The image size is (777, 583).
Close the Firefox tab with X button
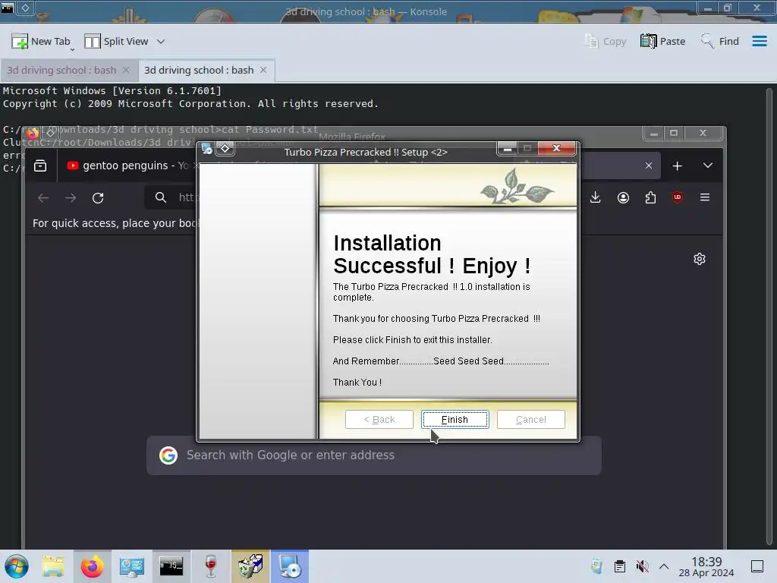pos(649,165)
